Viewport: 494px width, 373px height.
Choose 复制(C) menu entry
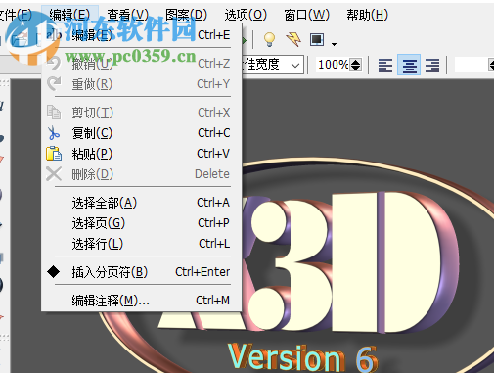click(x=142, y=133)
